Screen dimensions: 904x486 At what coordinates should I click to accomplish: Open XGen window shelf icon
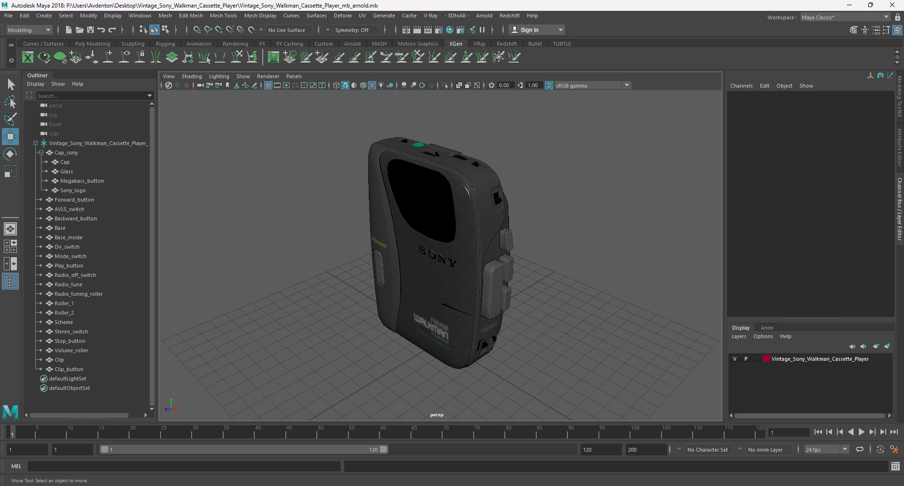click(x=28, y=57)
